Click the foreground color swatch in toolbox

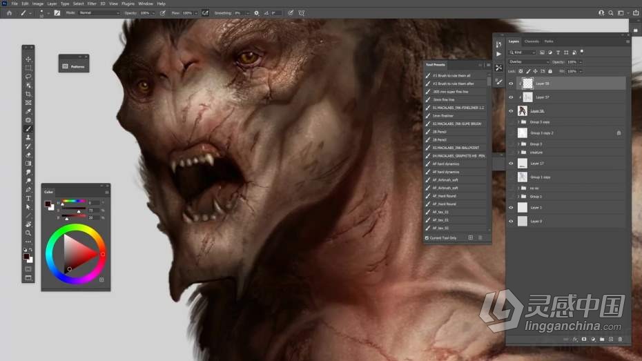[26, 256]
